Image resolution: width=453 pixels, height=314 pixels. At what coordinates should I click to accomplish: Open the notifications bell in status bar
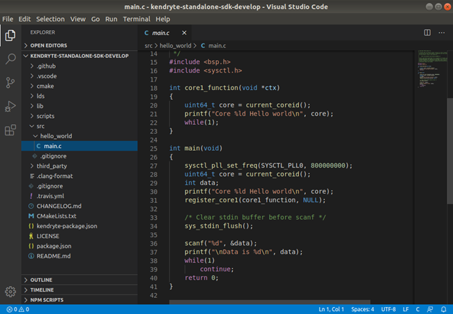(x=444, y=309)
